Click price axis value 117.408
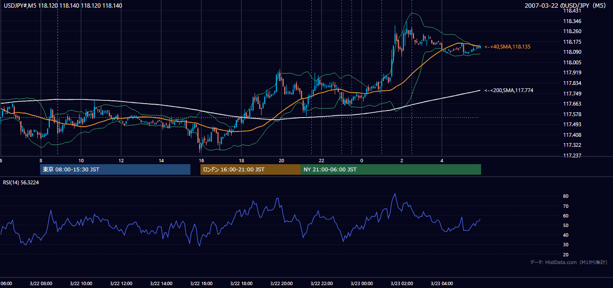The height and width of the screenshot is (288, 613). tap(573, 135)
